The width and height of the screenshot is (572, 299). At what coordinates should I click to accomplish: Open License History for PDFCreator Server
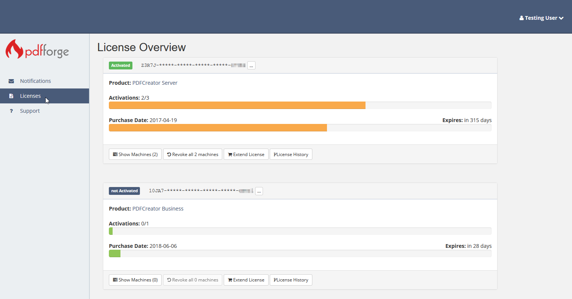click(291, 154)
